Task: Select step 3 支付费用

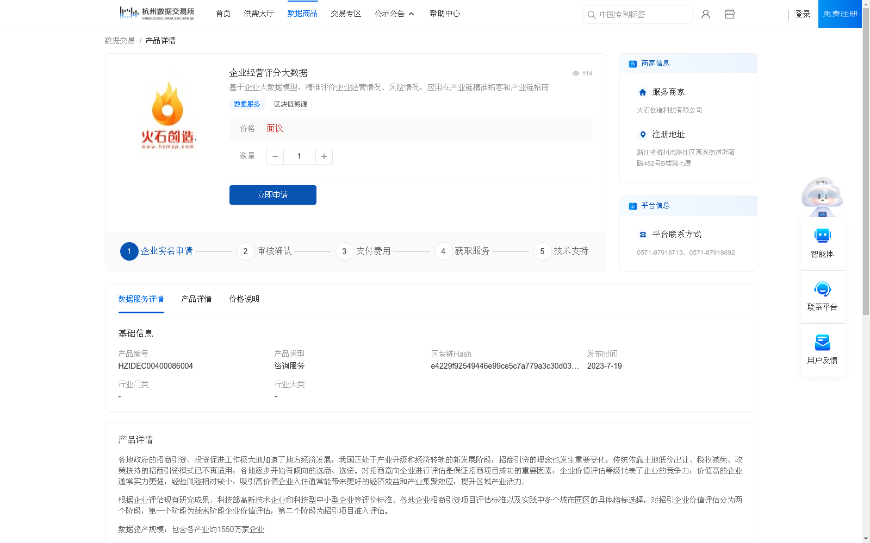Action: coord(363,251)
